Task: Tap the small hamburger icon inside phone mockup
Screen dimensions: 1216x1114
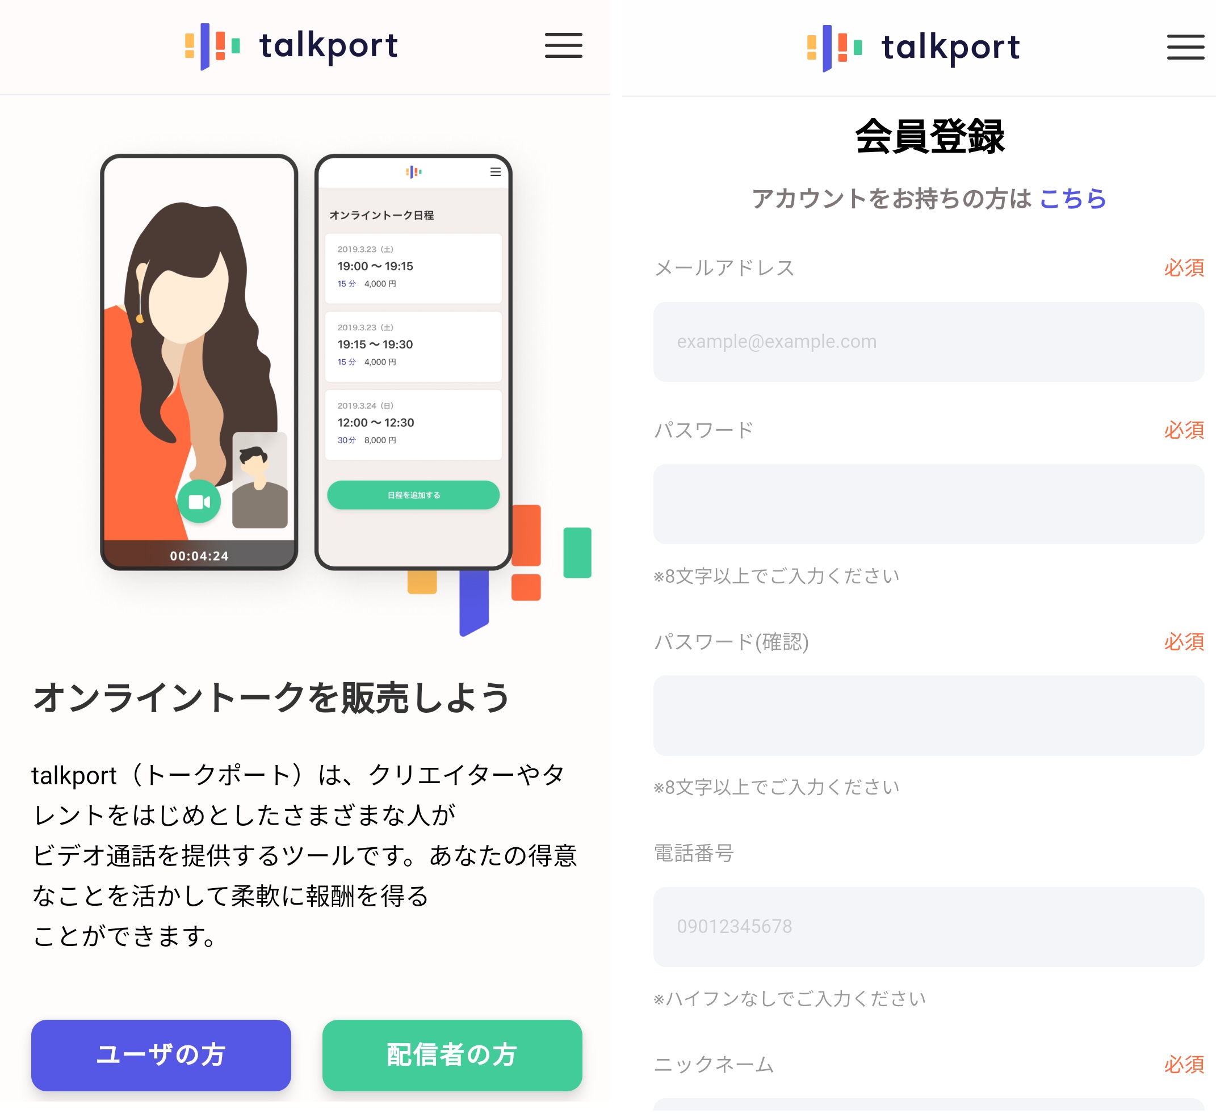Action: pyautogui.click(x=495, y=172)
